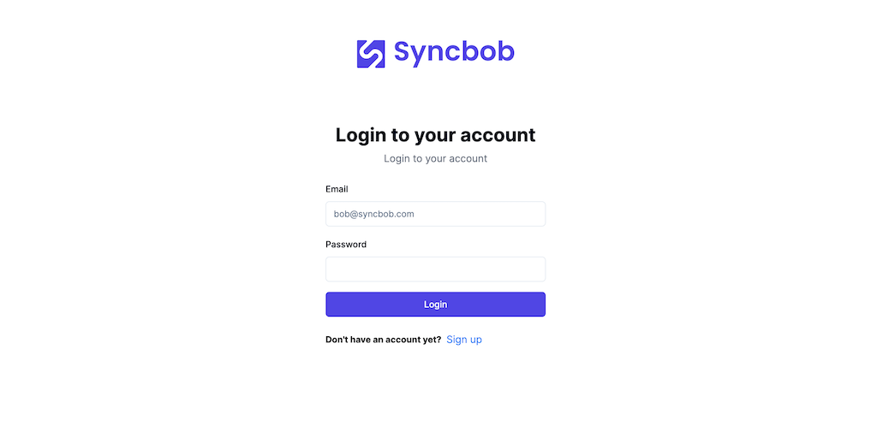Click the bob@syncbob.com placeholder text

pyautogui.click(x=373, y=214)
